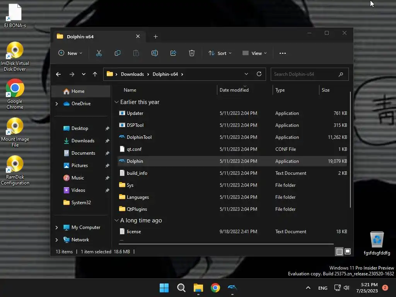Expand the address bar history dropdown
The width and height of the screenshot is (396, 297).
(x=246, y=74)
